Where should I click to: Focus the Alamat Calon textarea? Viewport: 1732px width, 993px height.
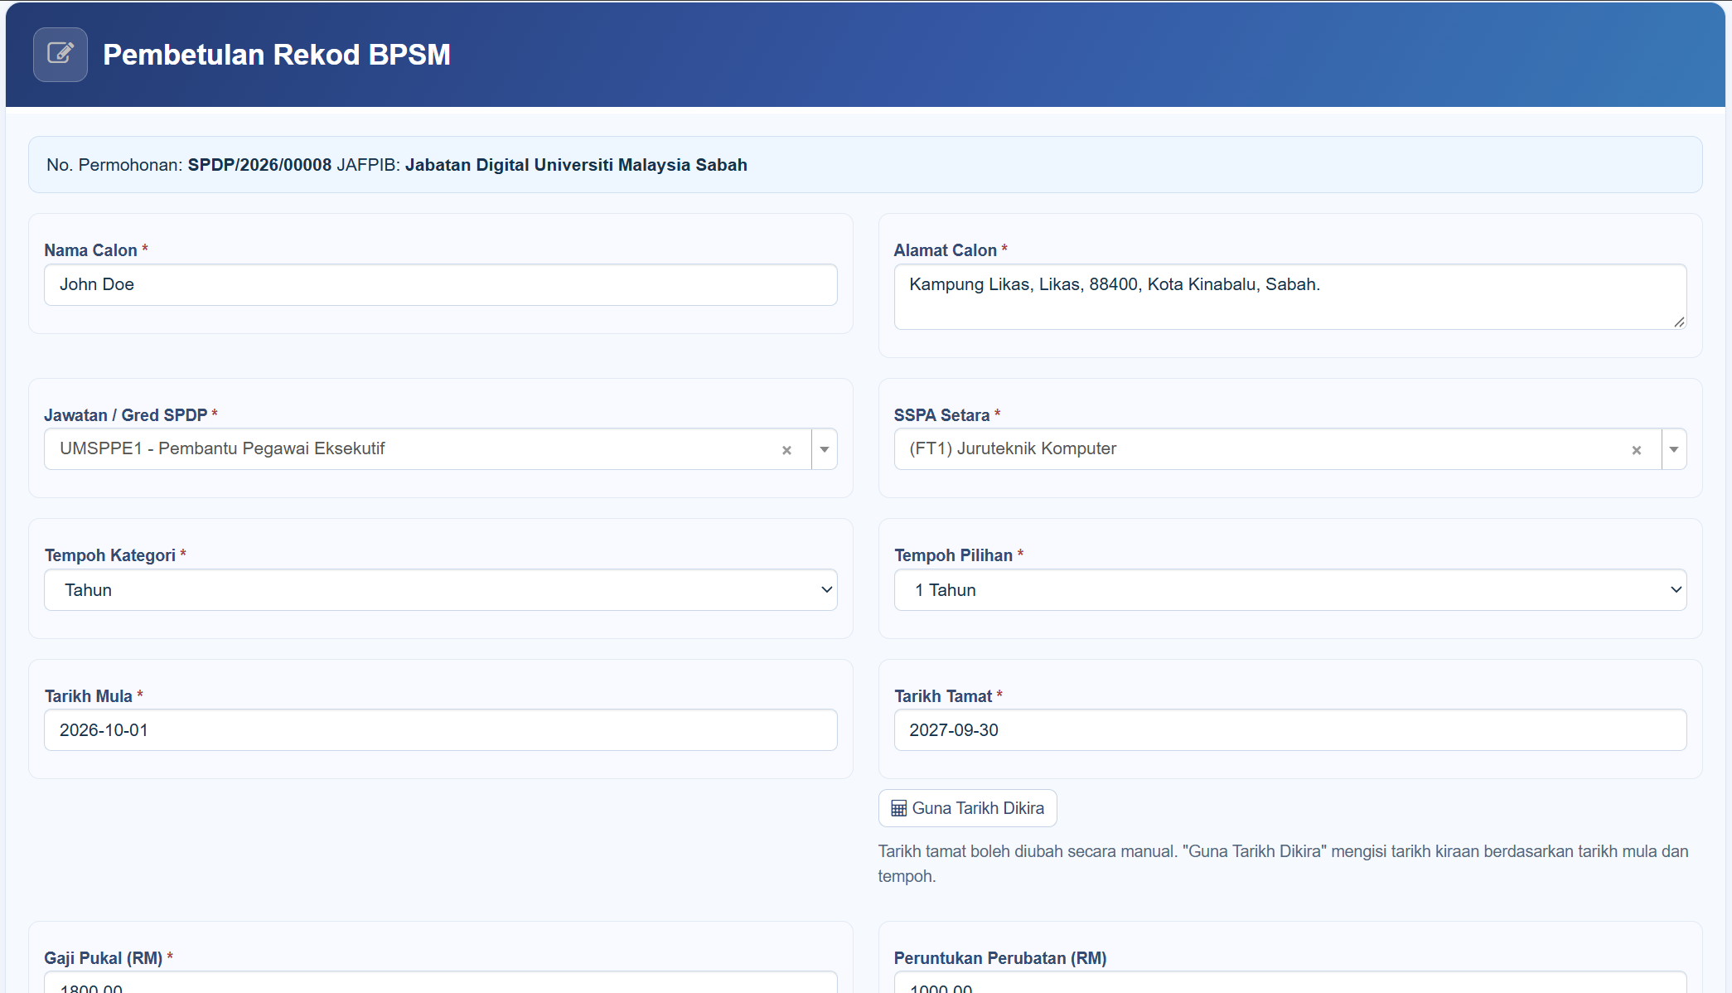1290,297
